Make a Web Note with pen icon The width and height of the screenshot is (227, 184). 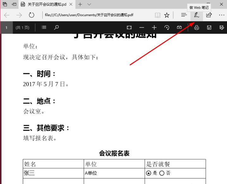pos(196,15)
